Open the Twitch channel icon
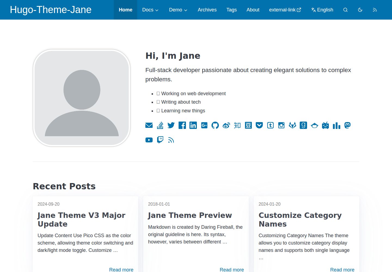 [x=160, y=140]
